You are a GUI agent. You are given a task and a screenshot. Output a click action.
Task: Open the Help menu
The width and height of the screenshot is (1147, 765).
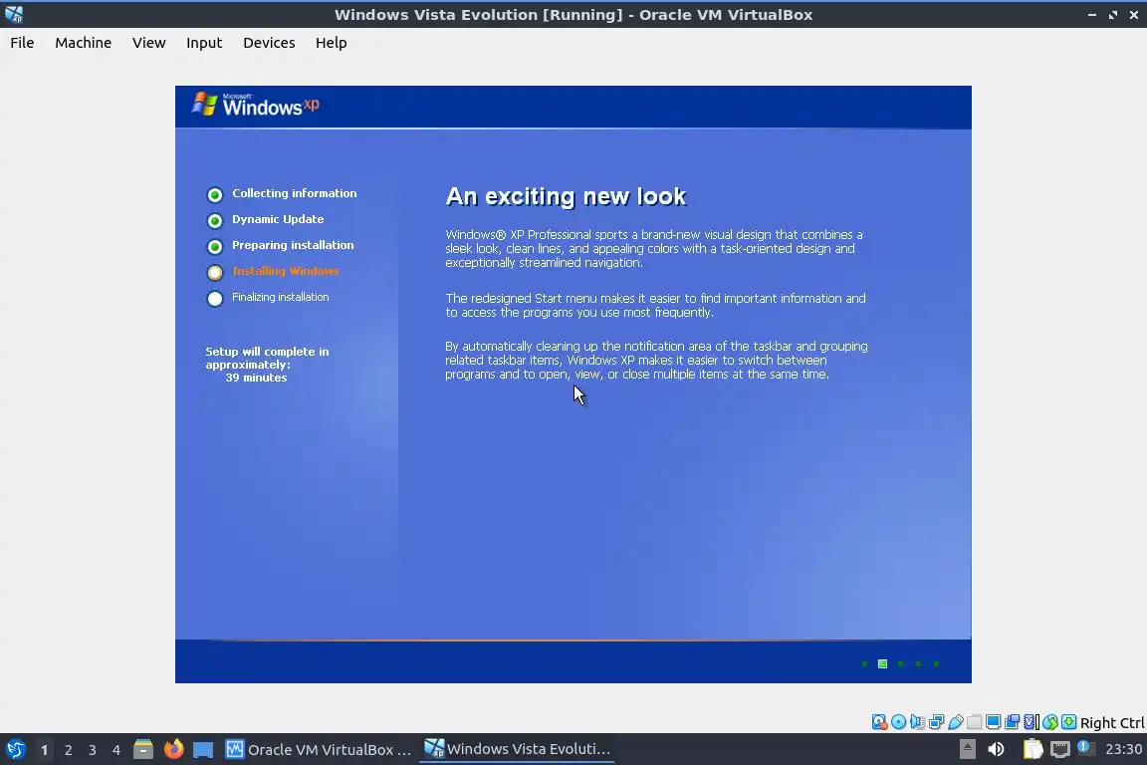point(332,43)
